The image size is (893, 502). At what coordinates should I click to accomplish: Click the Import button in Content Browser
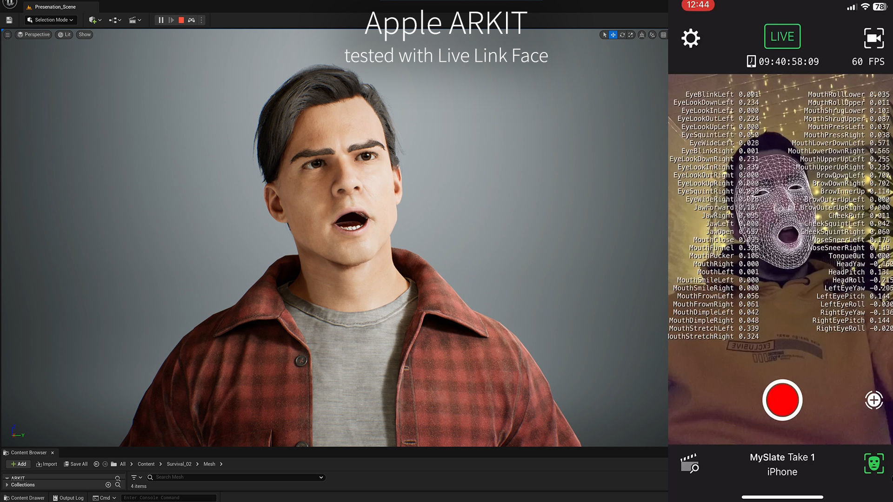tap(47, 464)
